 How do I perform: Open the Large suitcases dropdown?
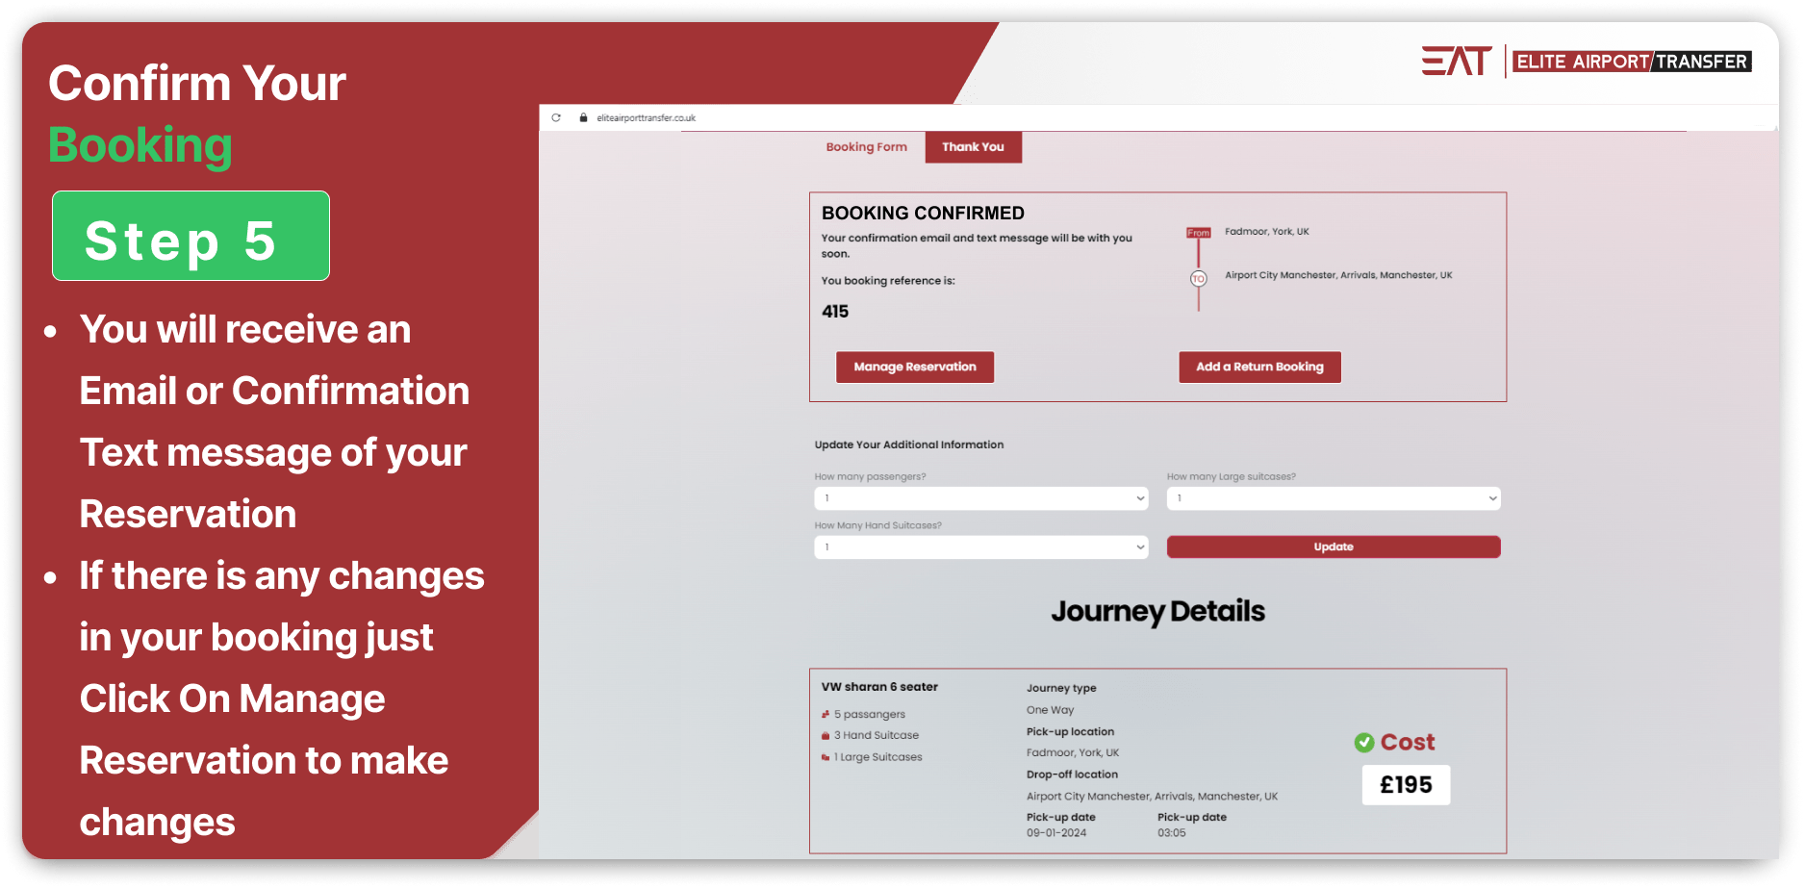pos(1333,498)
